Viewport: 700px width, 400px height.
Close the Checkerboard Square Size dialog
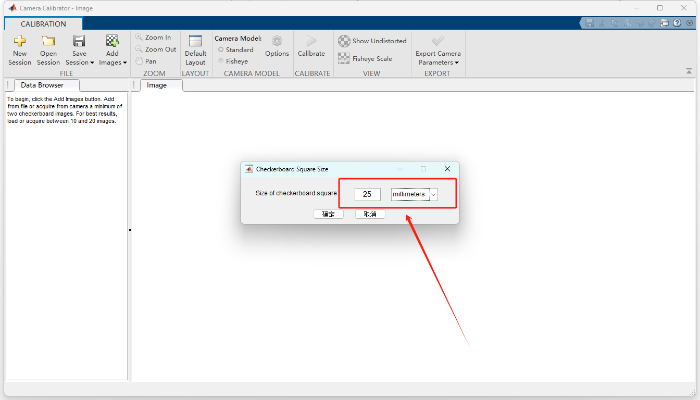447,169
